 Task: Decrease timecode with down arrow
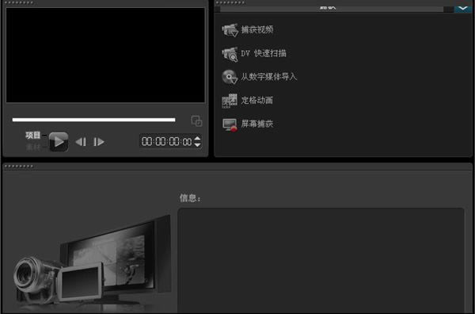click(197, 145)
